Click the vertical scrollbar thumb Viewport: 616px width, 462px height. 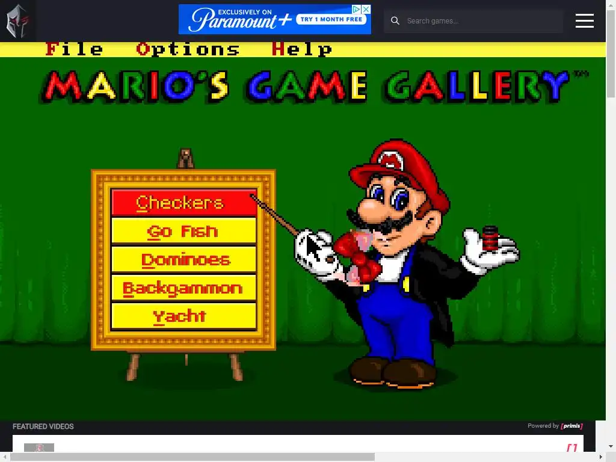click(611, 54)
